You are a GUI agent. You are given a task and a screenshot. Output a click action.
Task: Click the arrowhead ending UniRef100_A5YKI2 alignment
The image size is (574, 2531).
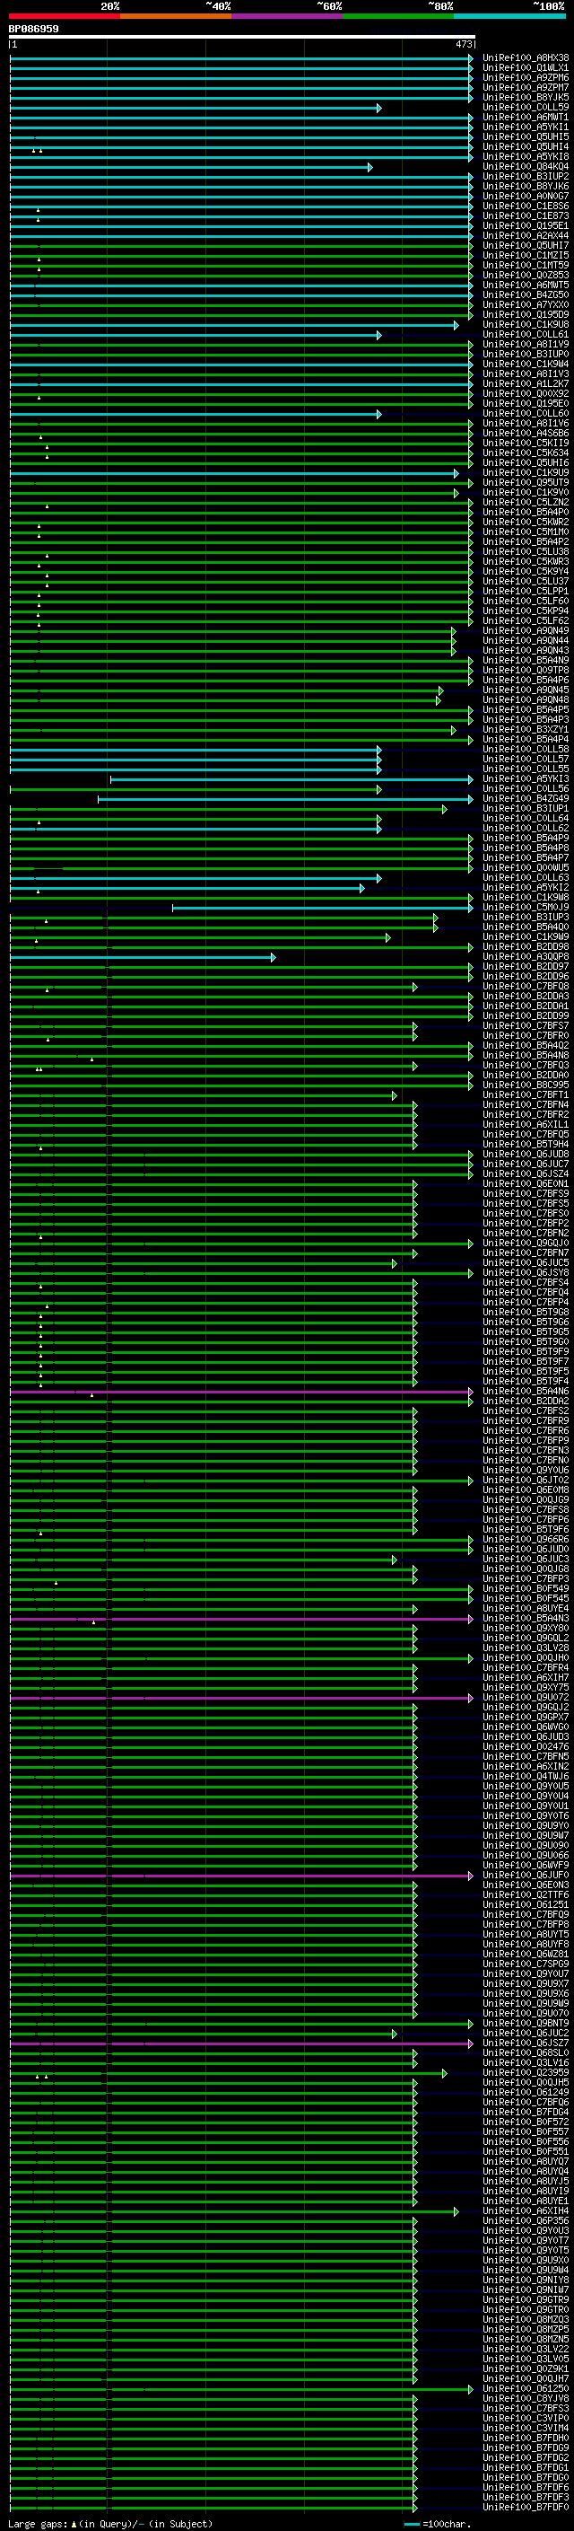(x=362, y=888)
